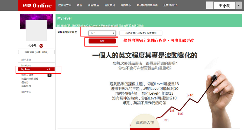Open the Lv 1 level dropdown
This screenshot has height=130, width=244.
(x=102, y=33)
